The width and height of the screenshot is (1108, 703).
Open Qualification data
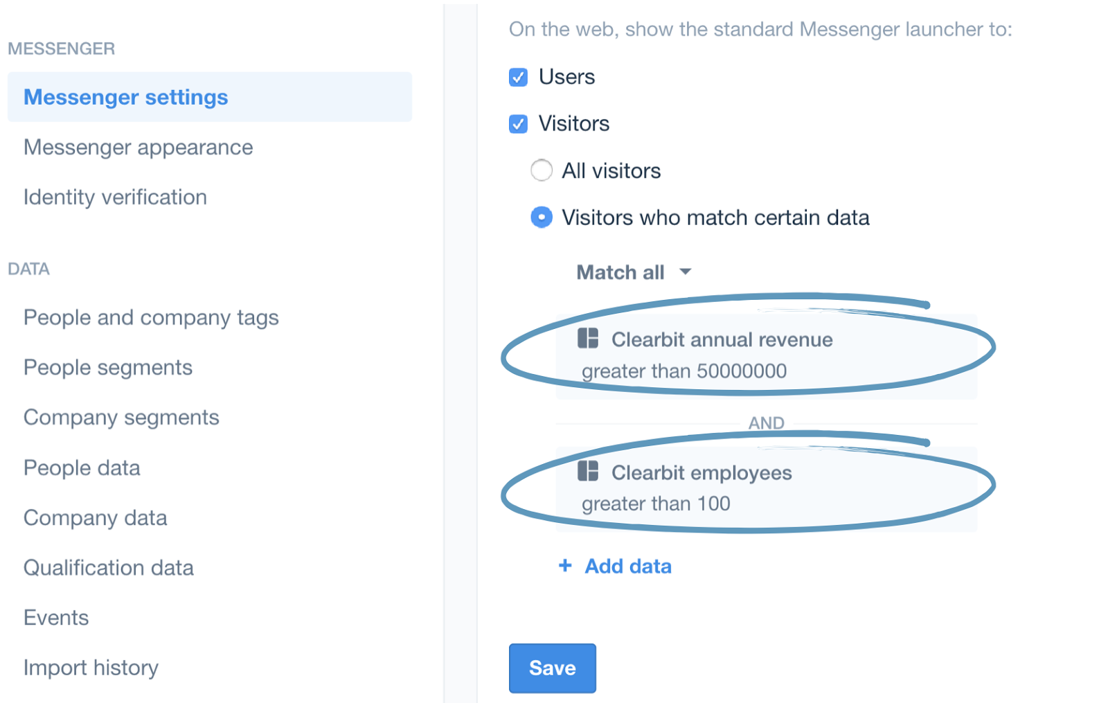point(108,567)
